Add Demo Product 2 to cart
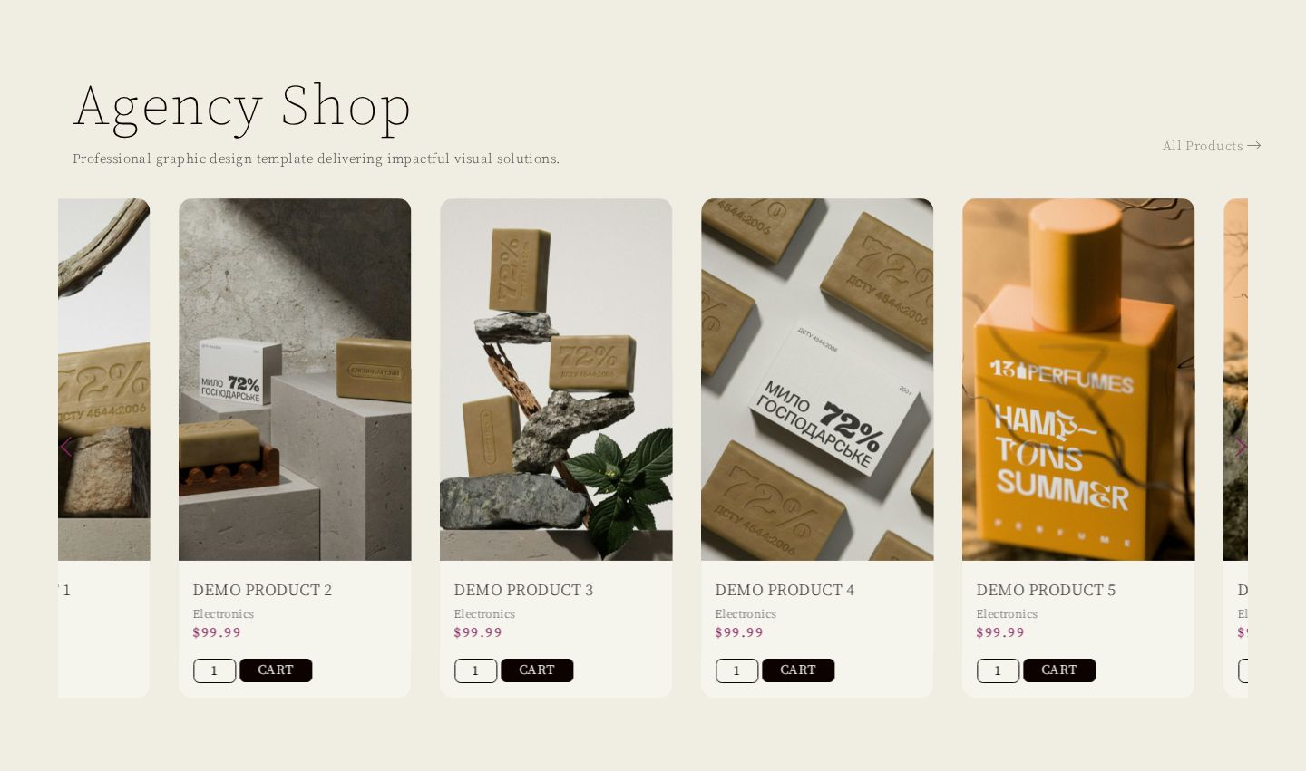This screenshot has height=771, width=1306. coord(276,670)
